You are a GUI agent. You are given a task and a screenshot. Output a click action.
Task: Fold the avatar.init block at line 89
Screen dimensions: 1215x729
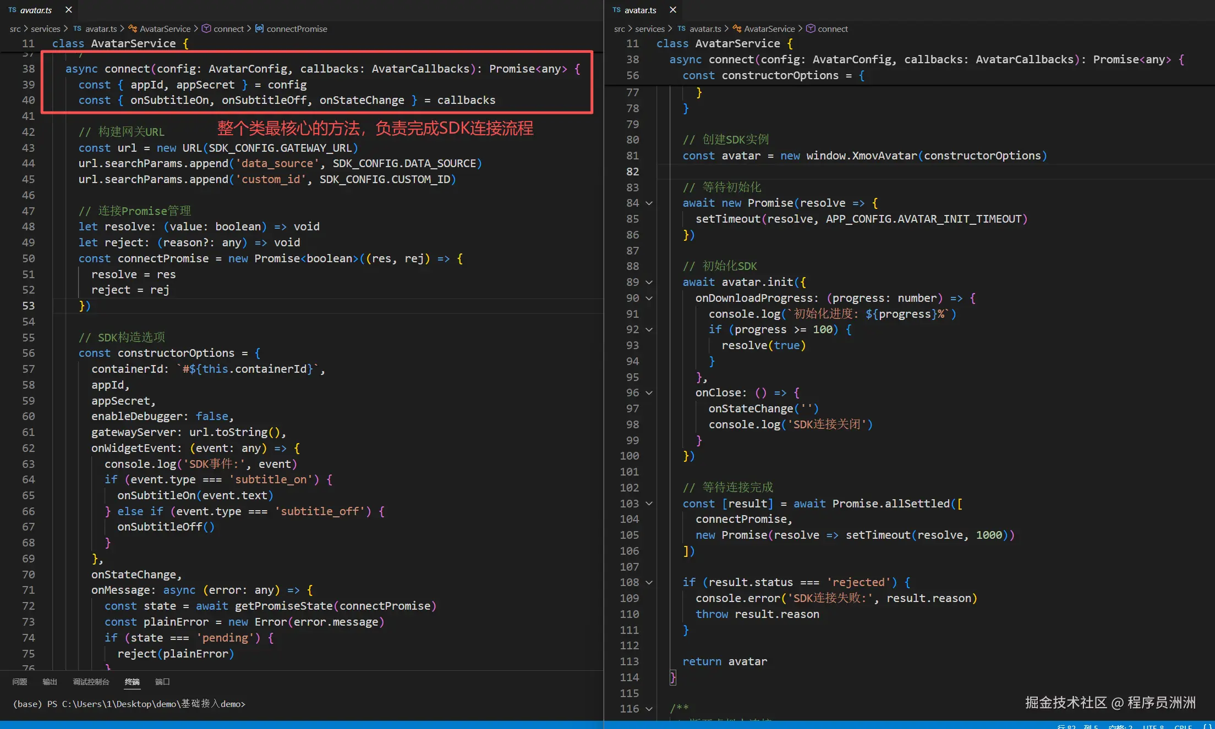click(649, 283)
